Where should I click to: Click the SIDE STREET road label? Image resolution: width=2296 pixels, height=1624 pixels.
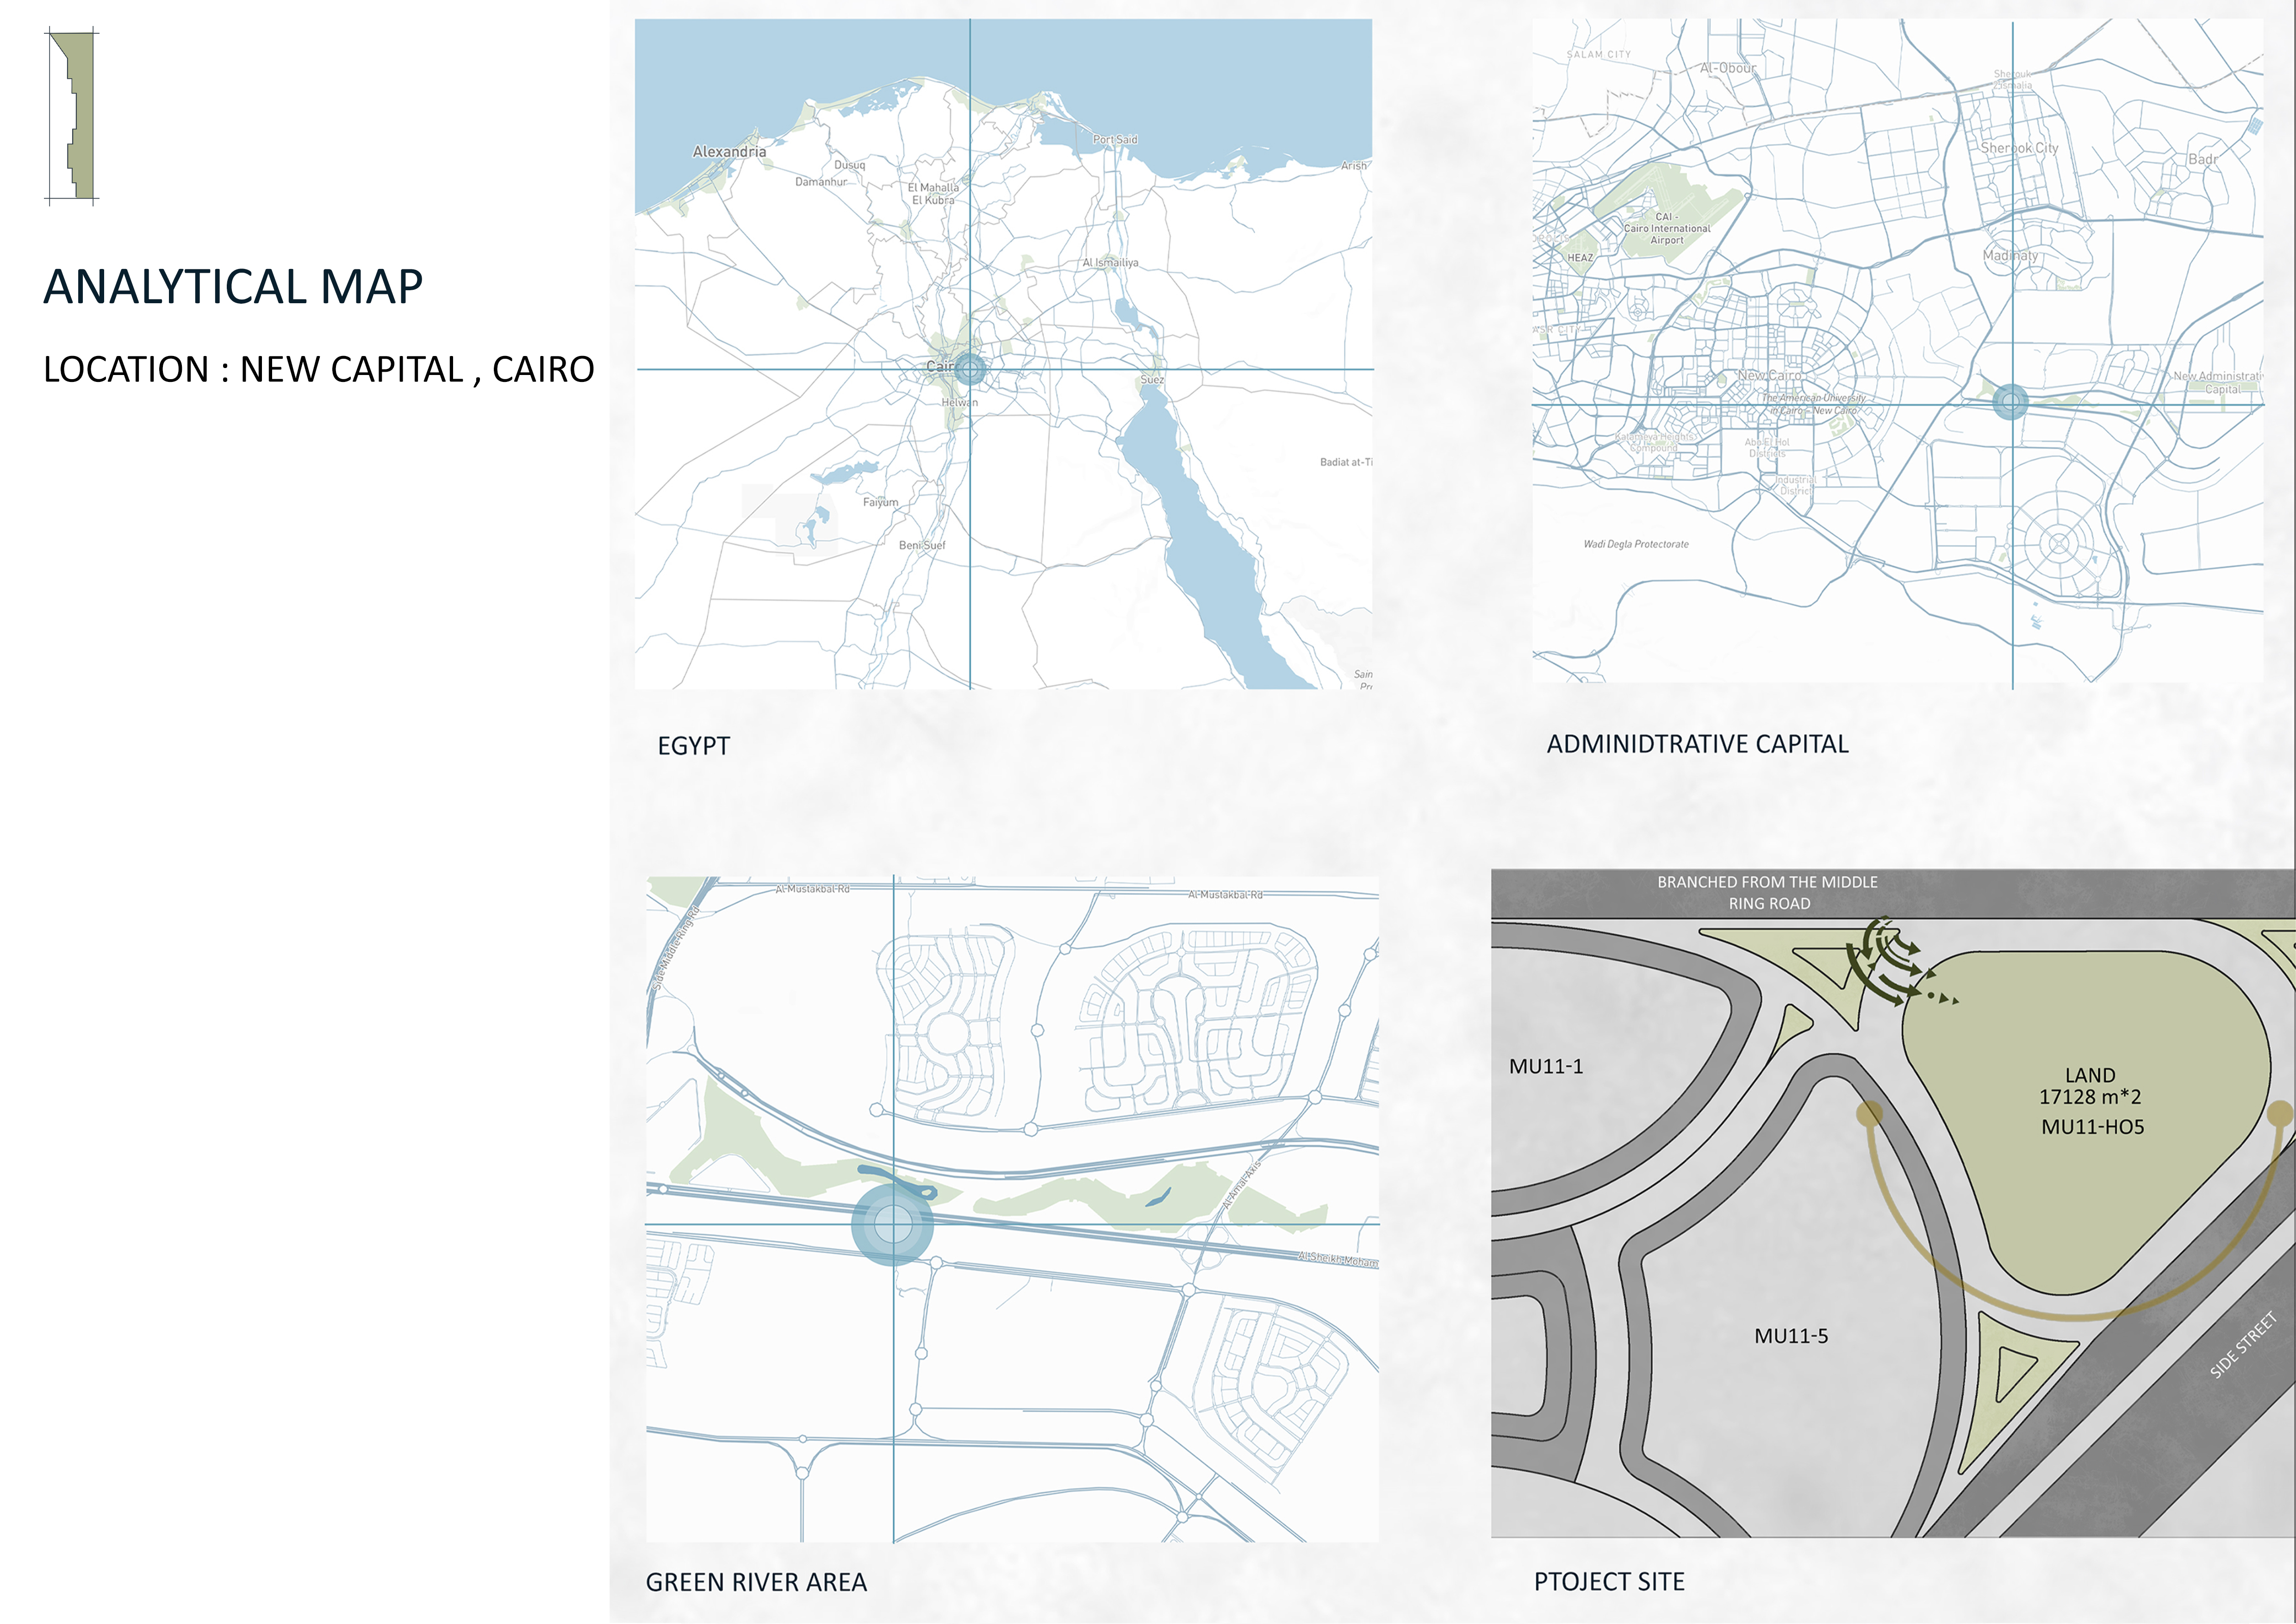[x=2243, y=1345]
